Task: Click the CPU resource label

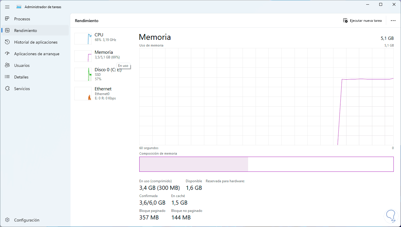Action: [x=99, y=35]
